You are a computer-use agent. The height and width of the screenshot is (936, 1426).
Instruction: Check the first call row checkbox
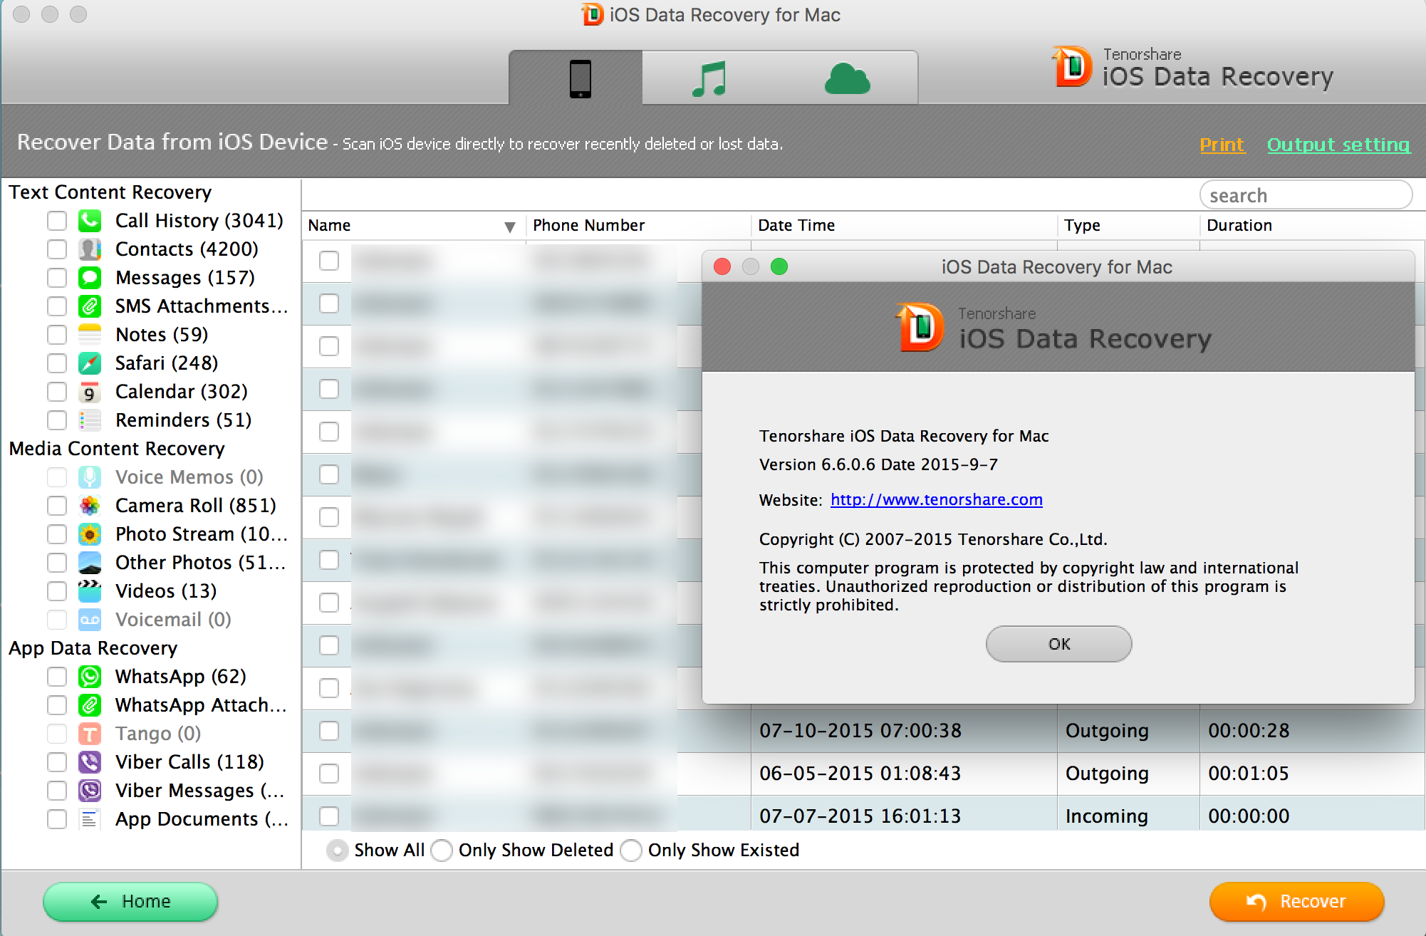(x=329, y=261)
